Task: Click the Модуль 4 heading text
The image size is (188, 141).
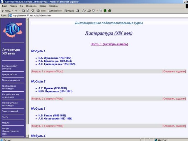Action: [38, 136]
